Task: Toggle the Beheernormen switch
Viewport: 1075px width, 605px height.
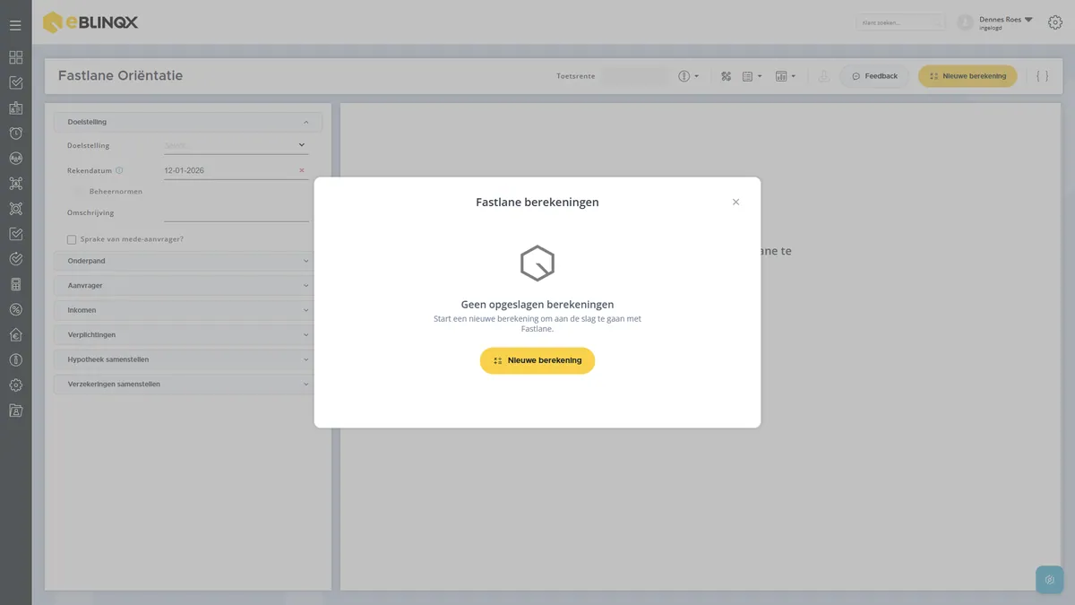Action: [78, 191]
